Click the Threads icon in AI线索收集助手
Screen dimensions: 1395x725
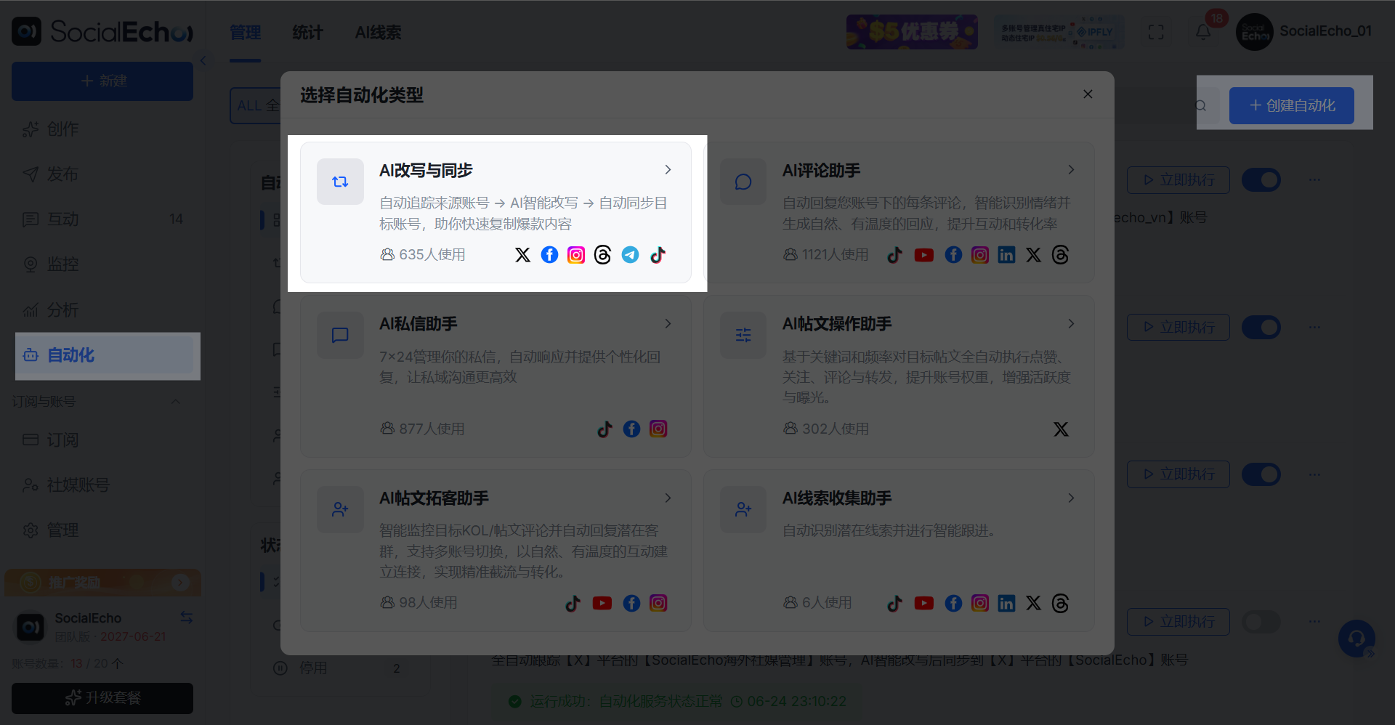pyautogui.click(x=1061, y=604)
